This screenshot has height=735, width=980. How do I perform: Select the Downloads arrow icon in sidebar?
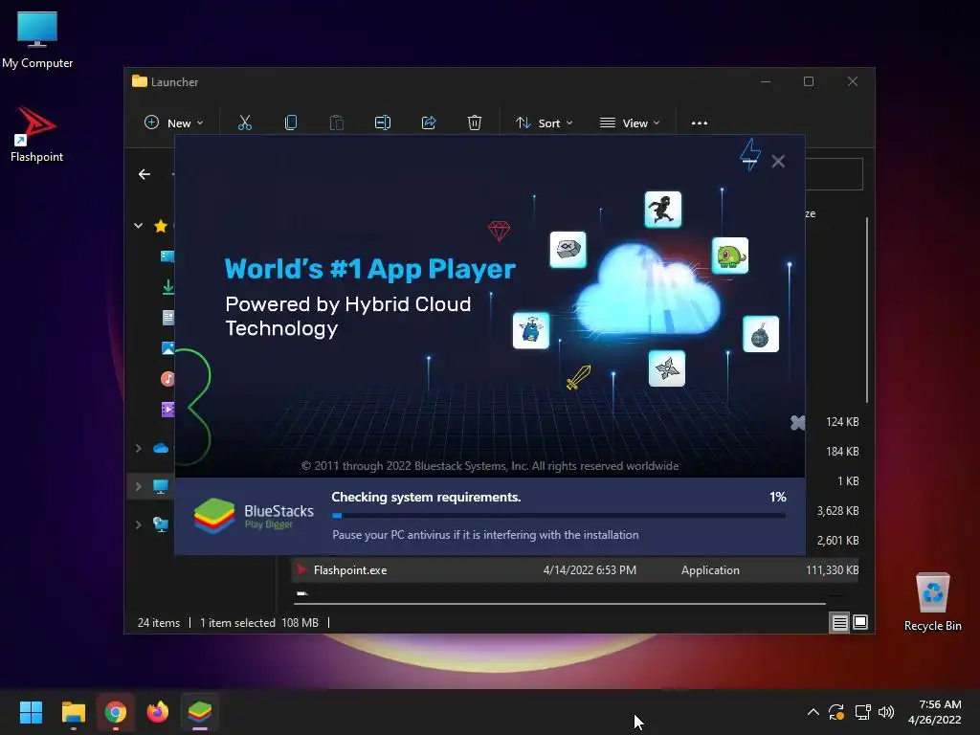167,287
